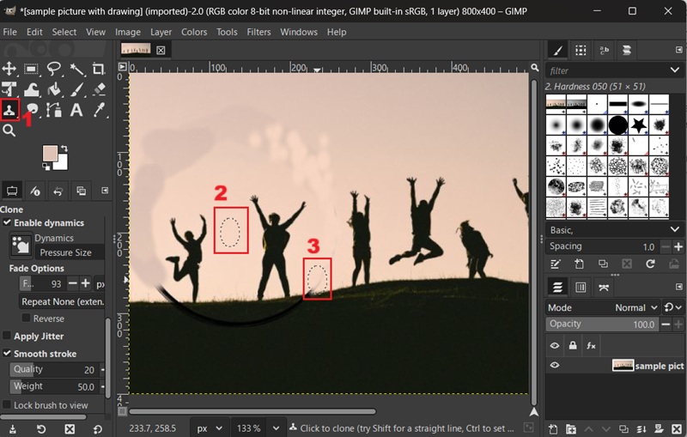Open the brush panel configuration menu
This screenshot has height=437, width=687.
[678, 50]
